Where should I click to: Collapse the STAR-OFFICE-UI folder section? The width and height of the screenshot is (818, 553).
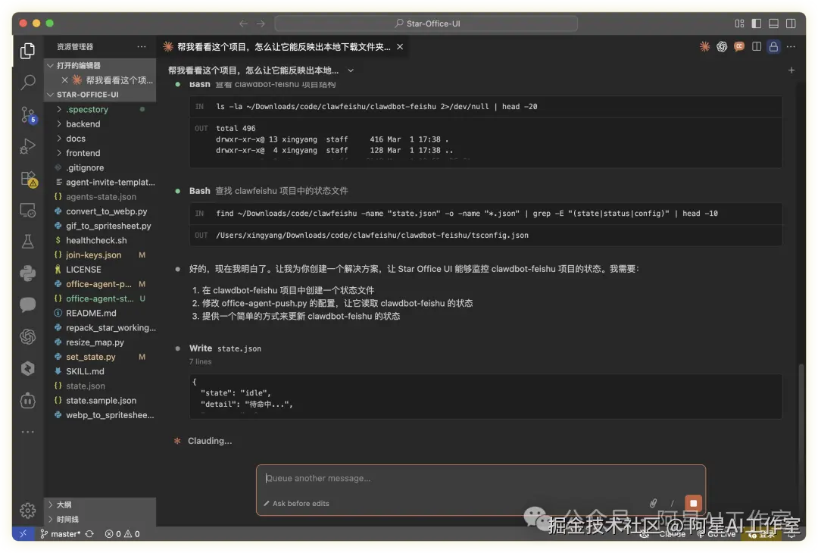pos(100,95)
